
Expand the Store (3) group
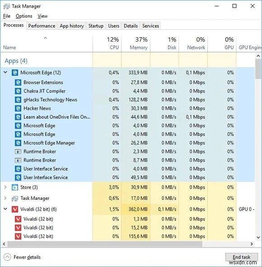coord(5,187)
